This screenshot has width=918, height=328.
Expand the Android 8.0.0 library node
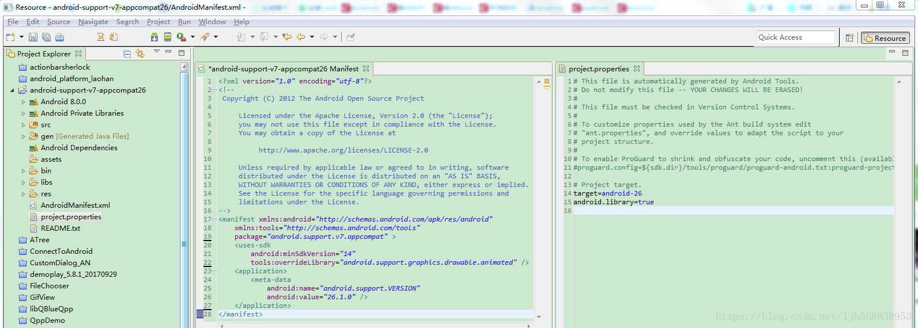[24, 102]
